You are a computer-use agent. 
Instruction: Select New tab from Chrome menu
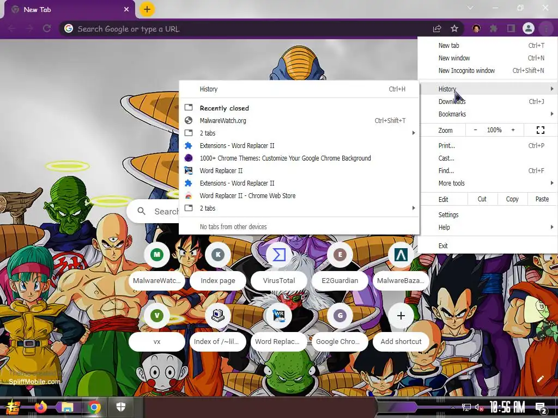click(488, 46)
